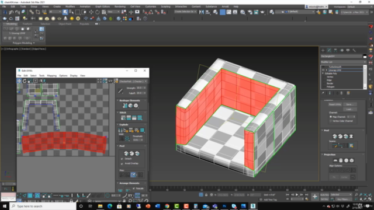Click the Box Map icon under Projection
The height and width of the screenshot is (210, 374).
click(x=352, y=160)
